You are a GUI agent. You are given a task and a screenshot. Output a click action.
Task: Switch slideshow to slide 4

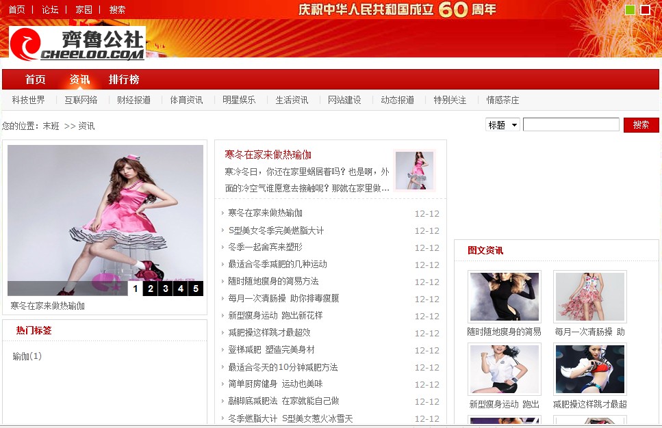[x=181, y=289]
